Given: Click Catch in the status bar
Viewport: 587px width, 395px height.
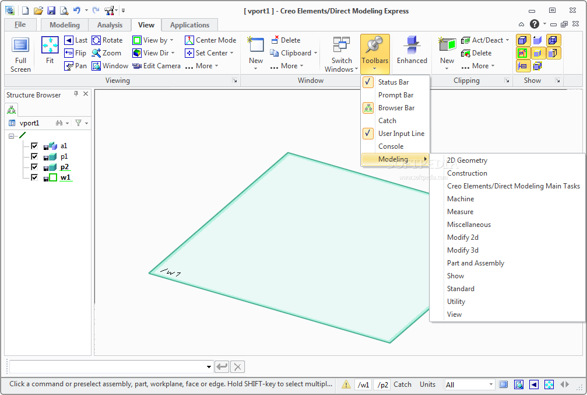Looking at the screenshot, I should pos(402,384).
